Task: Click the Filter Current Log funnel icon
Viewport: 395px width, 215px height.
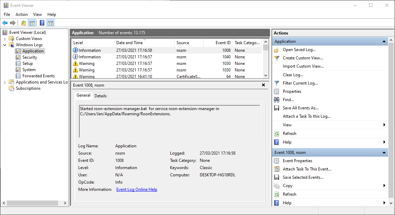Action: 276,83
